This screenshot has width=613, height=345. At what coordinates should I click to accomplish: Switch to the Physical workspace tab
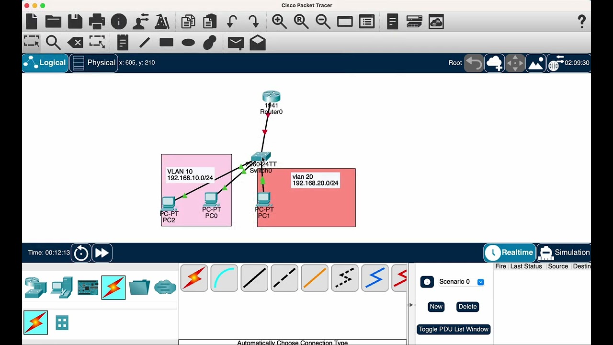pyautogui.click(x=94, y=63)
